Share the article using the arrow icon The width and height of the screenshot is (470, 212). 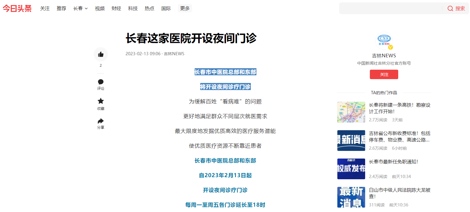point(101,121)
